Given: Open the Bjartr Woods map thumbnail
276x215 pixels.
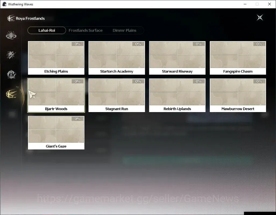Looking at the screenshot, I should [56, 92].
